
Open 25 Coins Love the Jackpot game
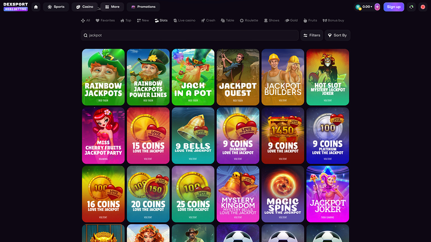[x=193, y=194]
